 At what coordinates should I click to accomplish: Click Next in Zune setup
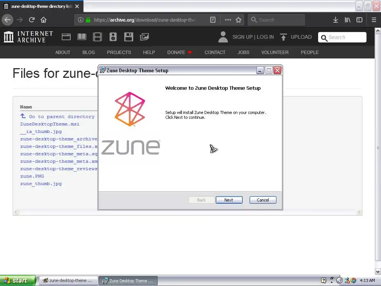tap(229, 200)
